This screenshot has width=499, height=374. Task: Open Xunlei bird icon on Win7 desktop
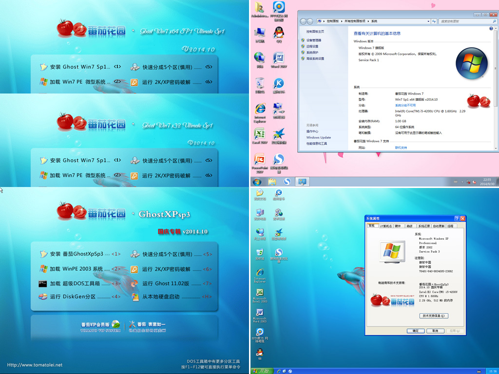tap(279, 136)
